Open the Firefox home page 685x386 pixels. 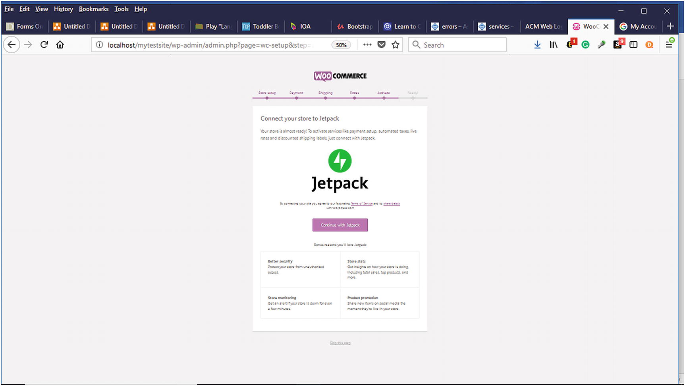pyautogui.click(x=60, y=45)
